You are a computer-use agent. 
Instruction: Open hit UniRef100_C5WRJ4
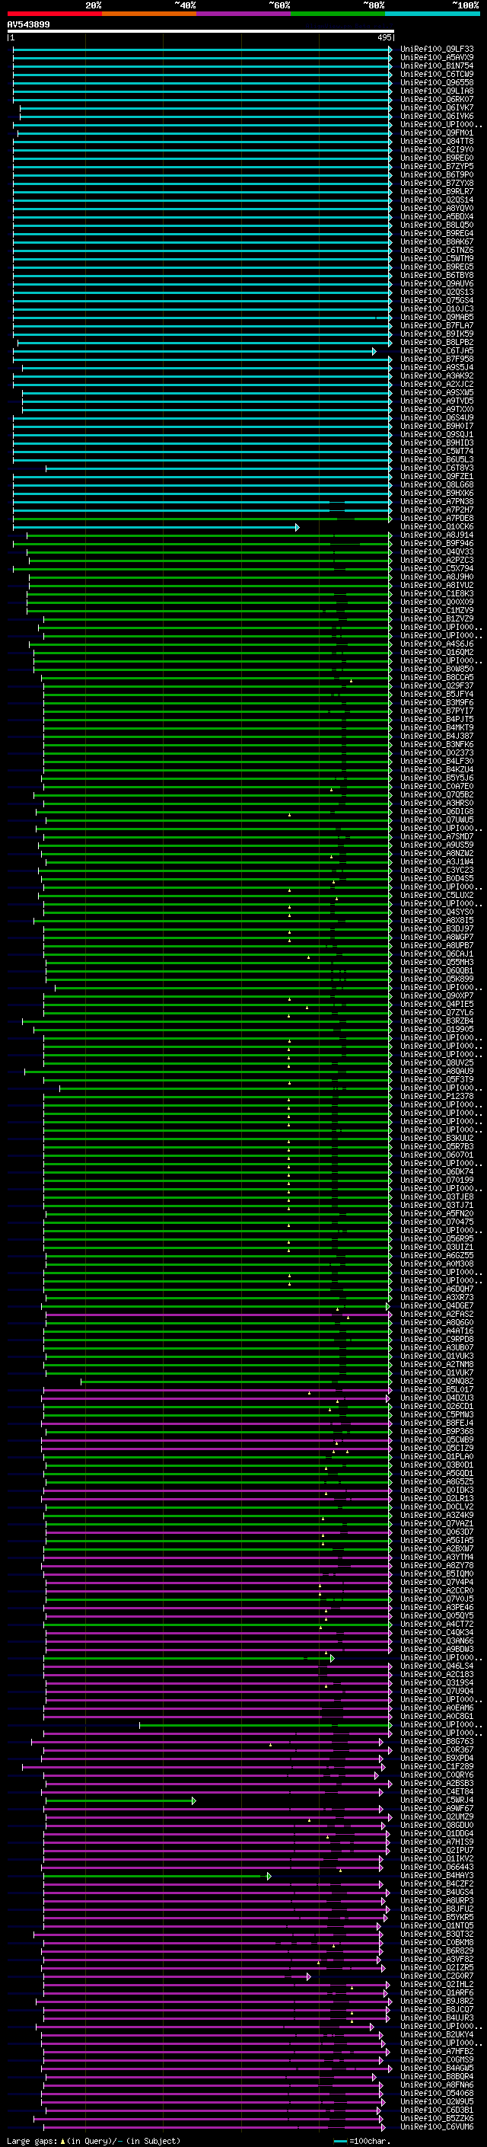tap(437, 1800)
